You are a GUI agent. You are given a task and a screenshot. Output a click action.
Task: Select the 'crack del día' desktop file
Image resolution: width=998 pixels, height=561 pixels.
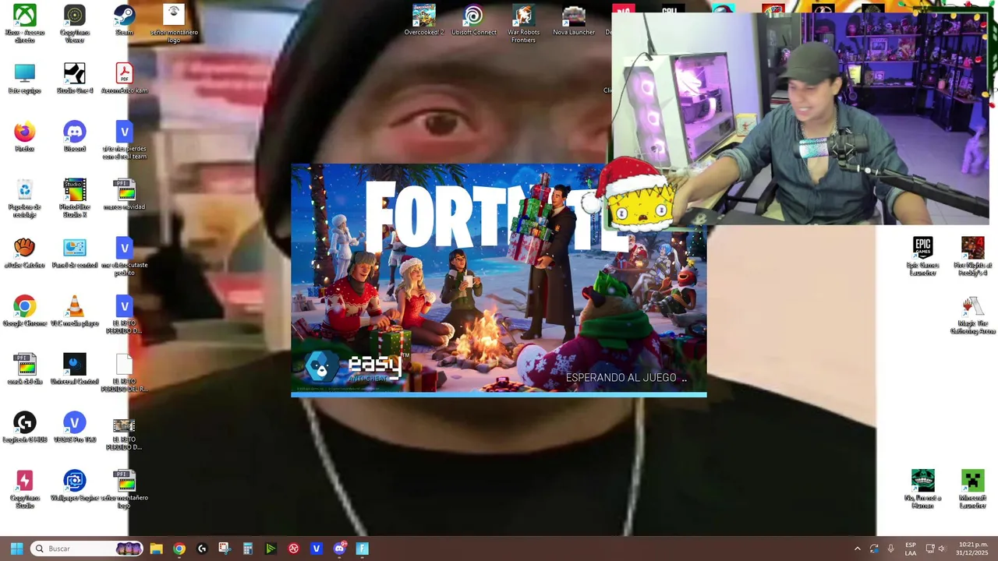[25, 369]
